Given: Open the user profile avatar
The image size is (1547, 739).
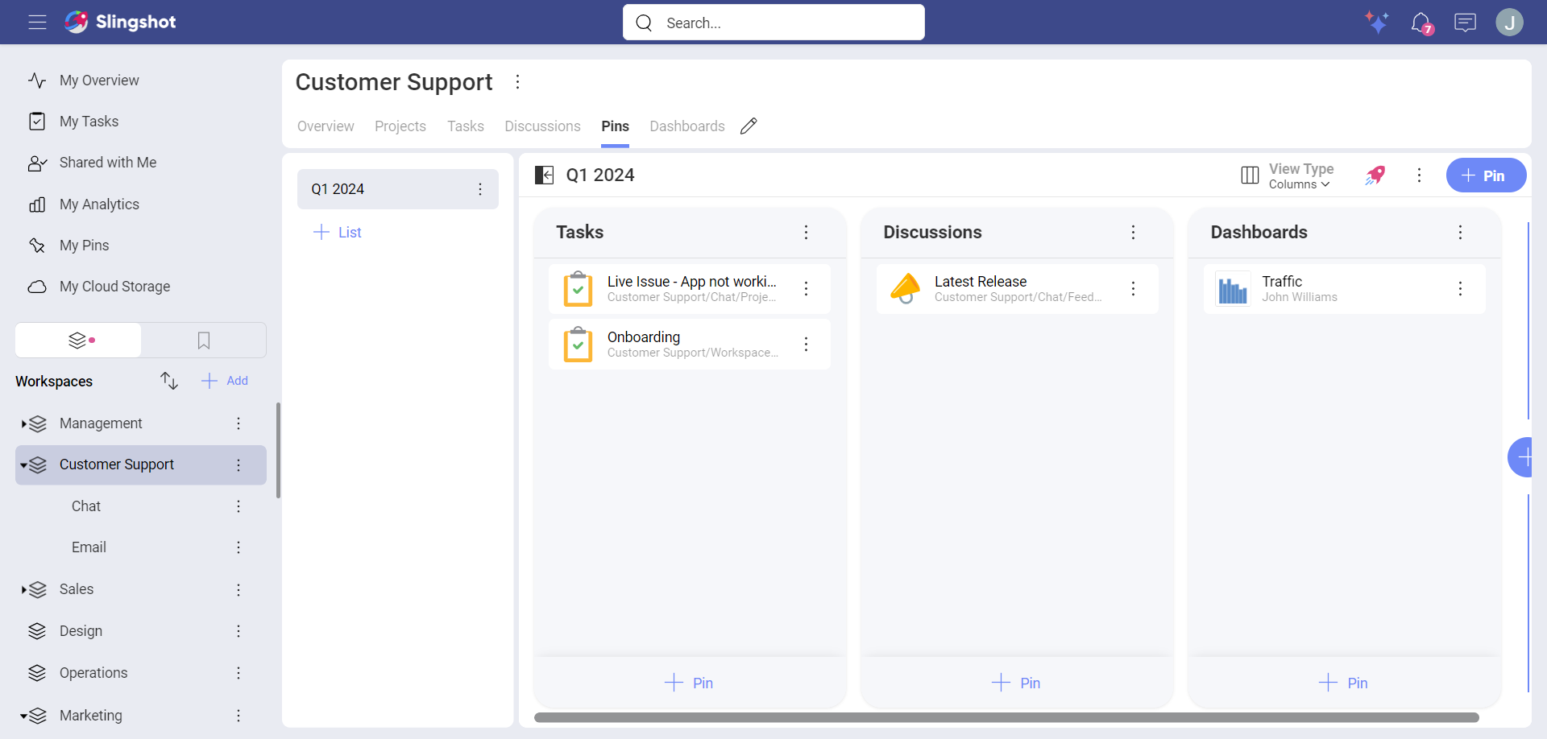Looking at the screenshot, I should click(x=1509, y=23).
